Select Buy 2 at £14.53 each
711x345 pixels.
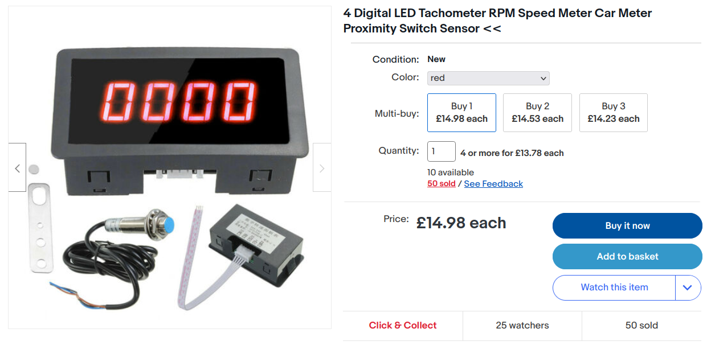pos(537,113)
